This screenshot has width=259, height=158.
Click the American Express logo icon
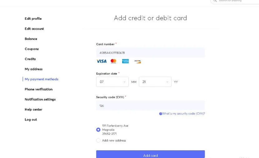(x=125, y=61)
